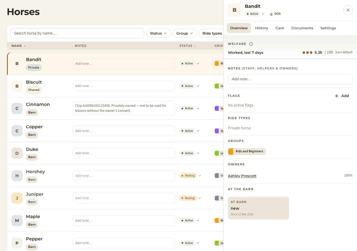Switch to the Care tab

coord(280,28)
